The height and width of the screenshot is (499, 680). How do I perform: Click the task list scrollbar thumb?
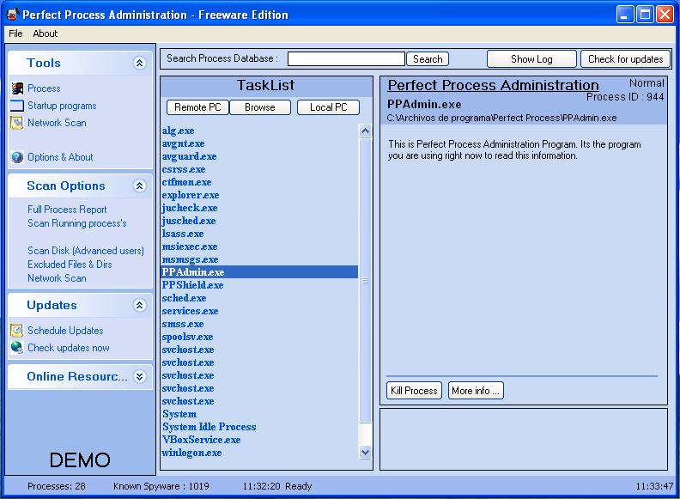click(365, 280)
